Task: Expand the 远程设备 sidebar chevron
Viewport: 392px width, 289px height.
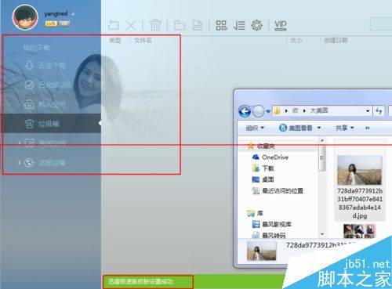Action: (x=19, y=163)
